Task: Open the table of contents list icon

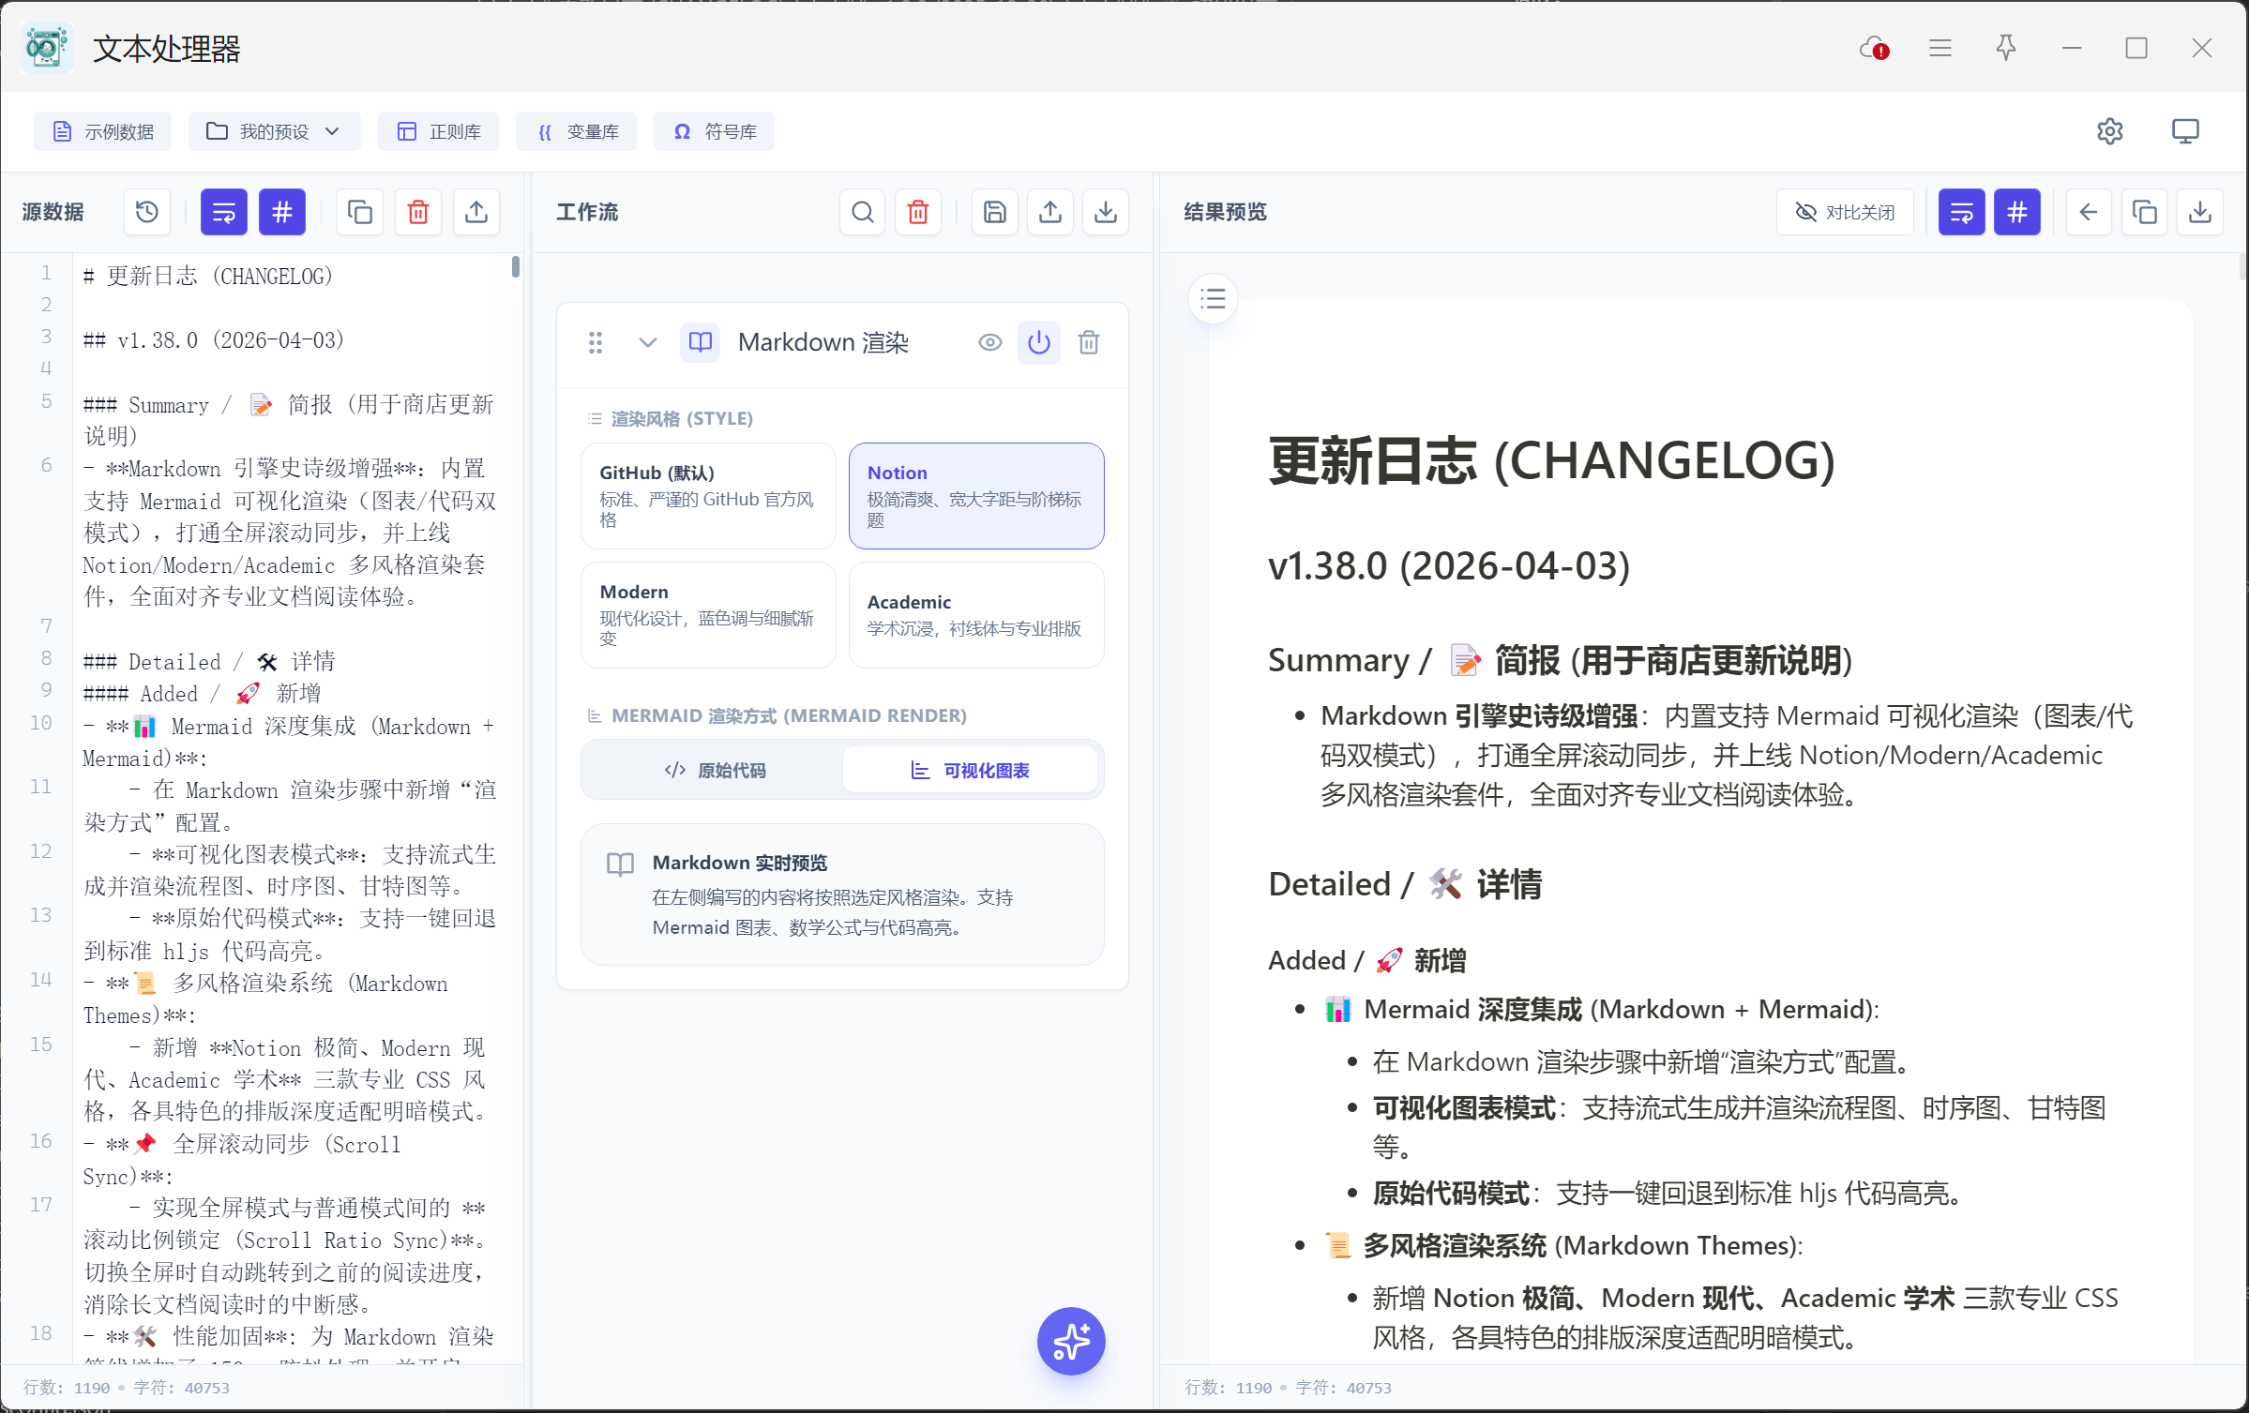Action: pos(1213,299)
